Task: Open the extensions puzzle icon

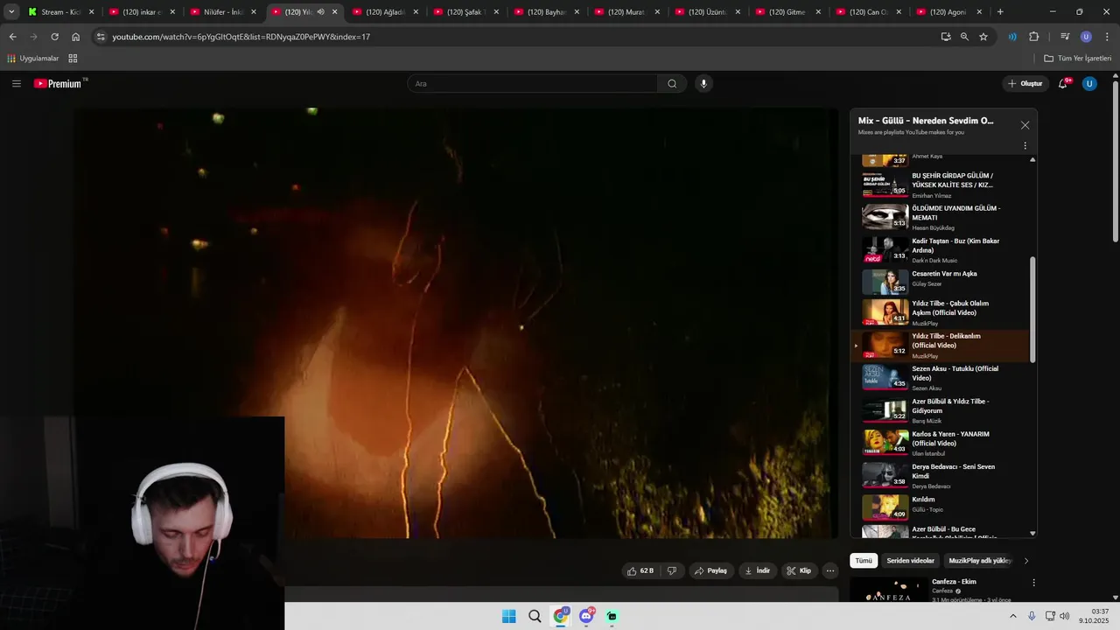Action: 1033,37
